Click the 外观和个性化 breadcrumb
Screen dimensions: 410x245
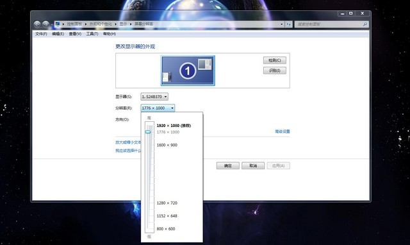point(101,24)
